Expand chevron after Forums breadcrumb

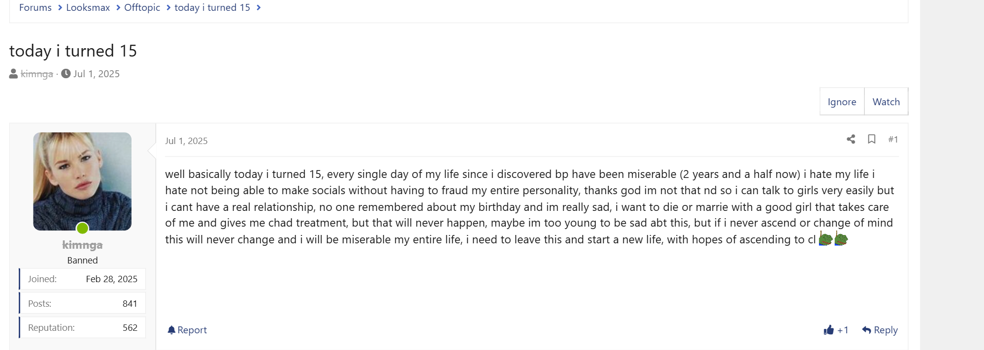point(60,7)
